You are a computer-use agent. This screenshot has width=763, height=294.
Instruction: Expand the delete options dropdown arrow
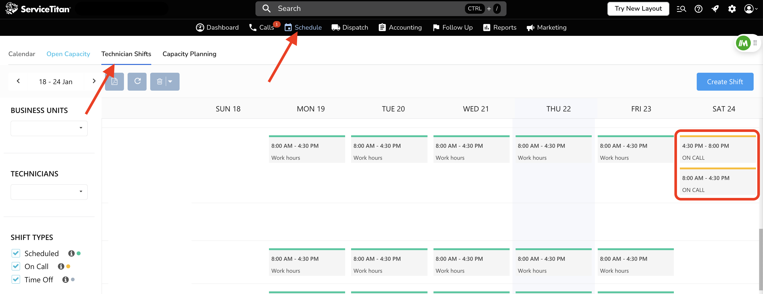click(x=170, y=81)
